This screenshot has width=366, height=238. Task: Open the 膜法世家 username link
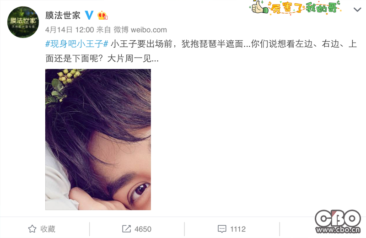point(63,16)
